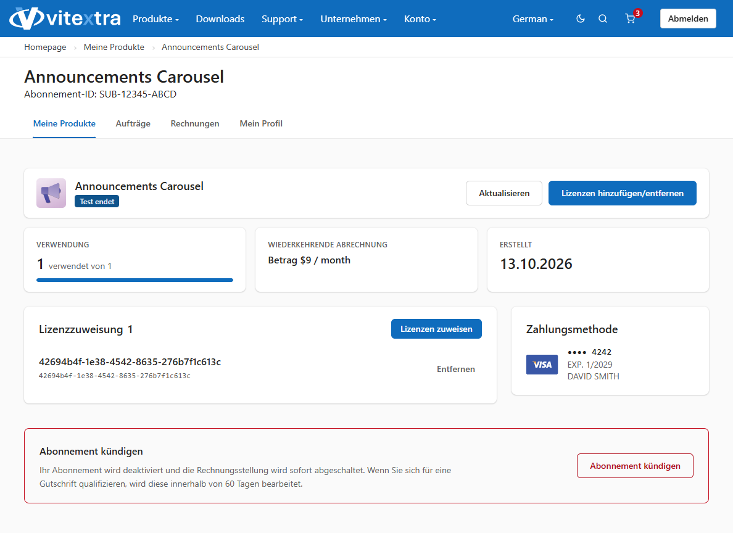Viewport: 733px width, 533px height.
Task: Click the card number ending 4242
Action: click(589, 352)
